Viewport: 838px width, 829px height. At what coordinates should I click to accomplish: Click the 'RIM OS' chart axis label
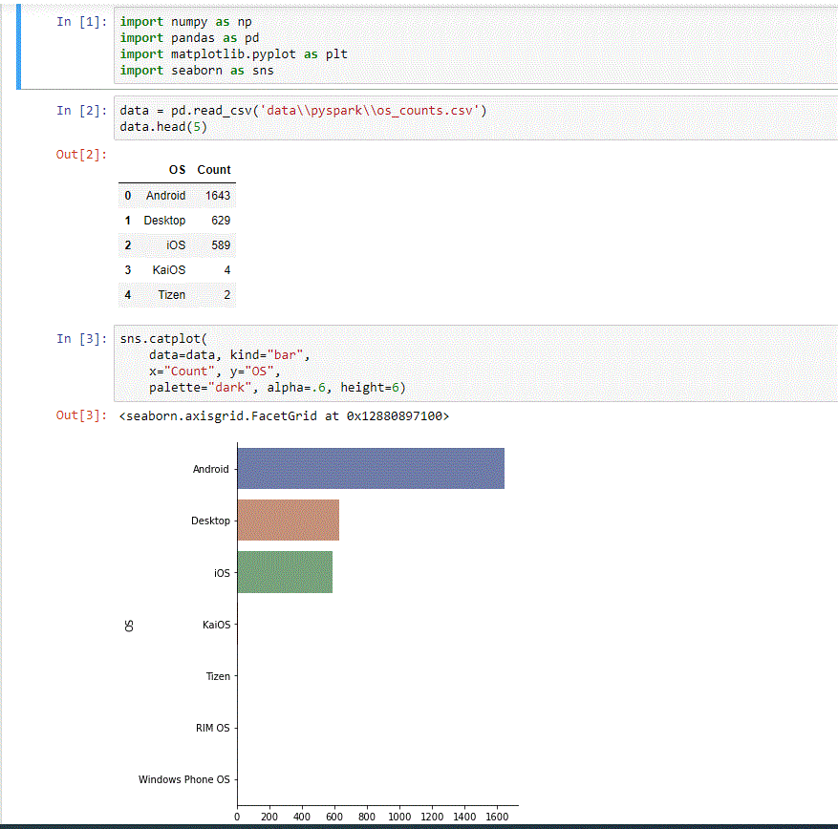click(x=213, y=728)
